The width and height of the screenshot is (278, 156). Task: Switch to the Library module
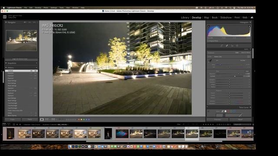click(x=185, y=17)
